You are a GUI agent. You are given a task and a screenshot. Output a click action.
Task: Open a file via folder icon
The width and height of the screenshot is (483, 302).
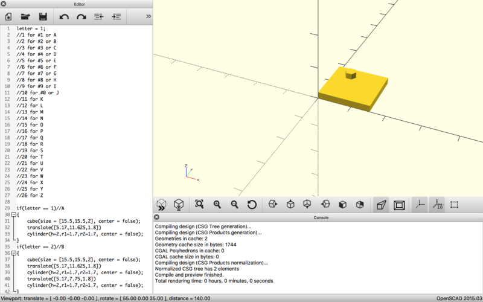tap(25, 17)
